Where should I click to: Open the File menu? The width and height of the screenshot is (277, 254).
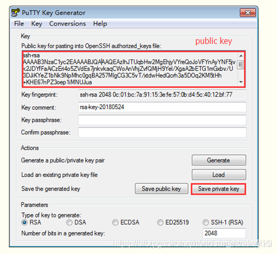(19, 24)
